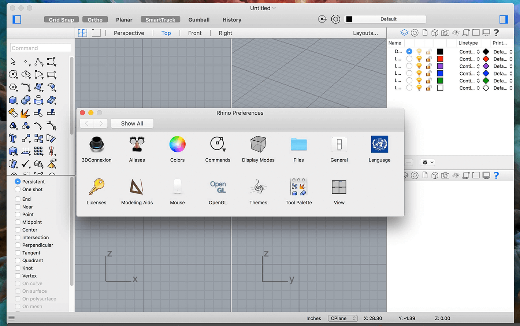Toggle Ortho mode button
520x326 pixels.
95,19
